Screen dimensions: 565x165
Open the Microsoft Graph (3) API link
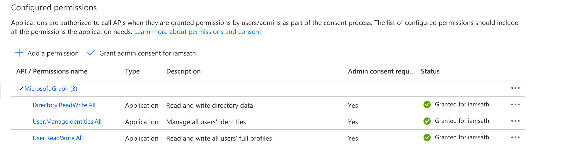pos(51,89)
